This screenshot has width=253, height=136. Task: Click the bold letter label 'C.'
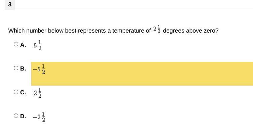pyautogui.click(x=23, y=92)
